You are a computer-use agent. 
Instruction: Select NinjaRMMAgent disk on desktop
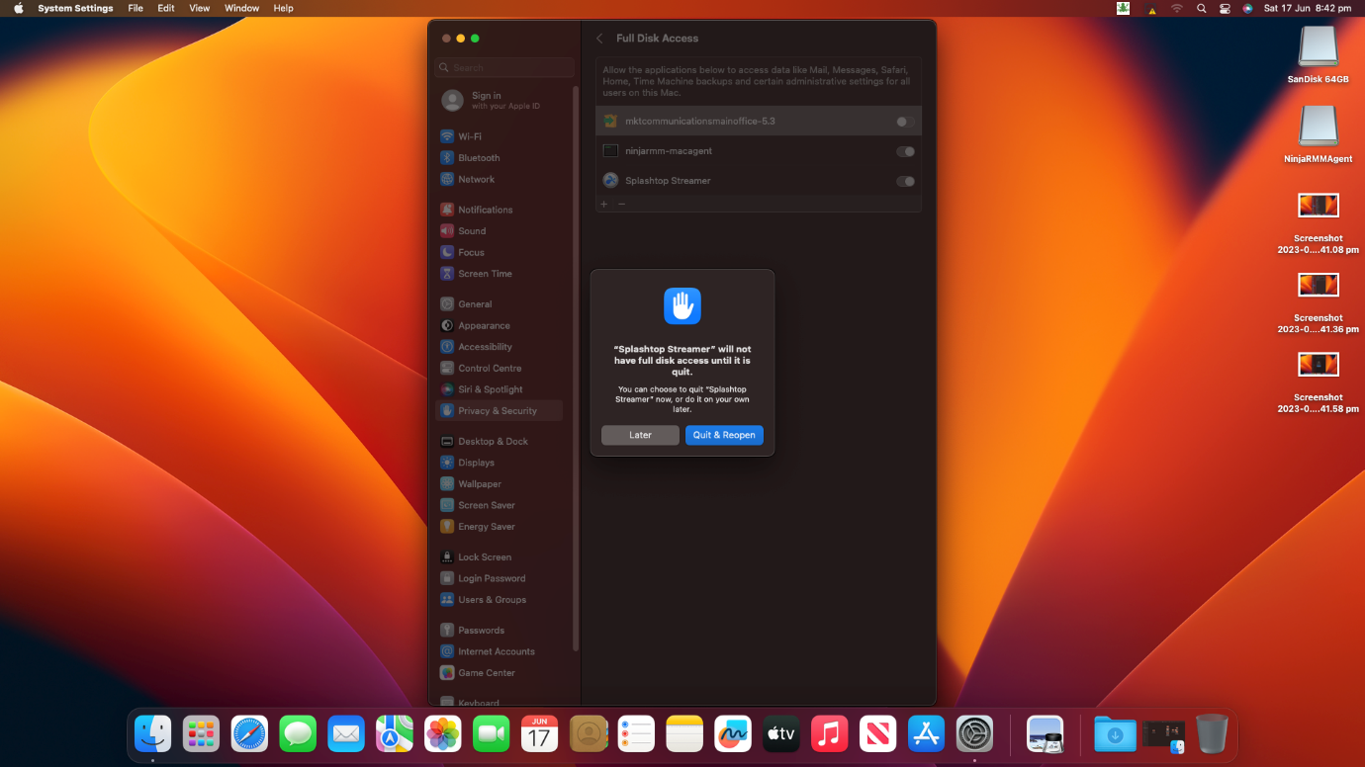[1318, 134]
